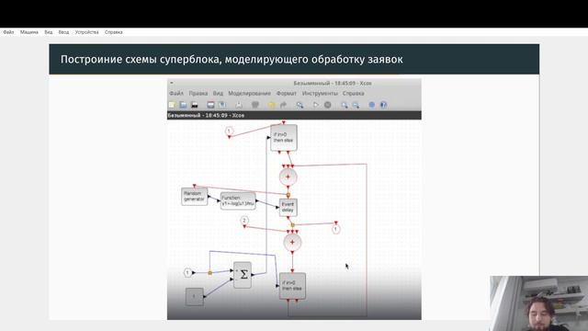The image size is (588, 331).
Task: Open the top Файл menu of the virtual machine
Action: click(8, 32)
